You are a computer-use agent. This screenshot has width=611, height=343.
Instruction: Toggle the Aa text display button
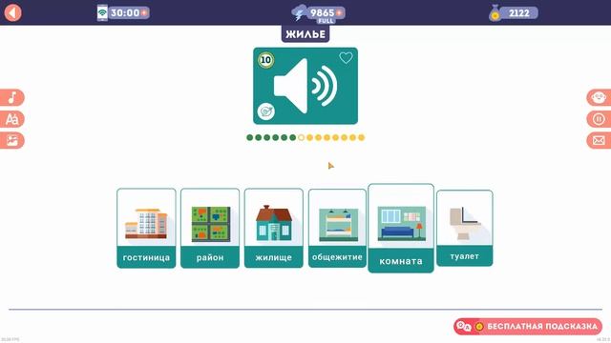coord(12,119)
